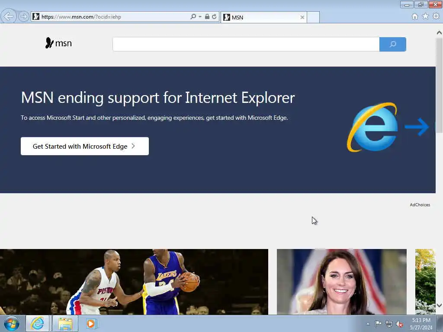Open Internet Explorer from the taskbar
The image size is (443, 332).
(38, 323)
